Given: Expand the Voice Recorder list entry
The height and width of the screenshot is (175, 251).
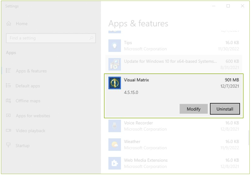Looking at the screenshot, I should [x=174, y=126].
